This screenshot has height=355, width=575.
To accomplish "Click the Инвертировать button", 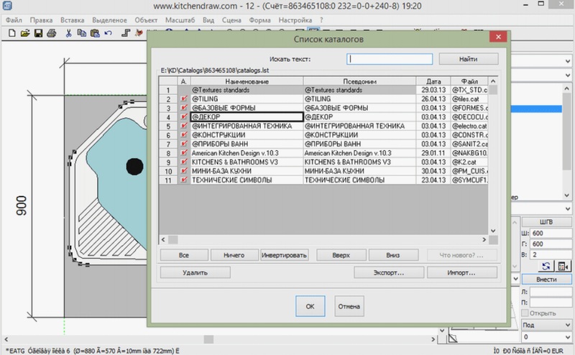I will pos(284,255).
